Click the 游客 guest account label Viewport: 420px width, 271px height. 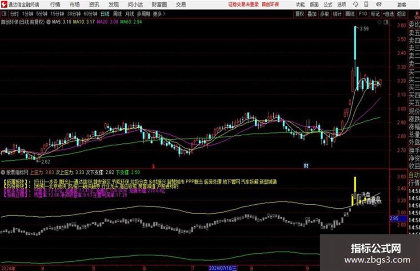pos(402,4)
